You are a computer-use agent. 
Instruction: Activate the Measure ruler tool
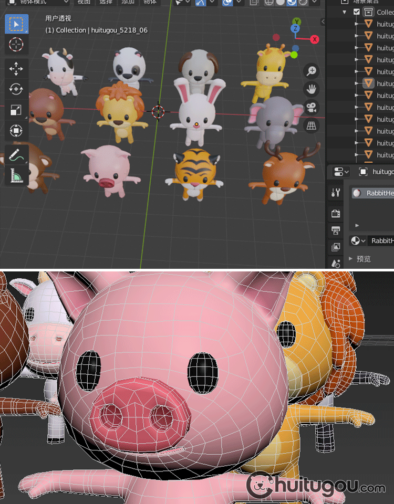pos(16,175)
